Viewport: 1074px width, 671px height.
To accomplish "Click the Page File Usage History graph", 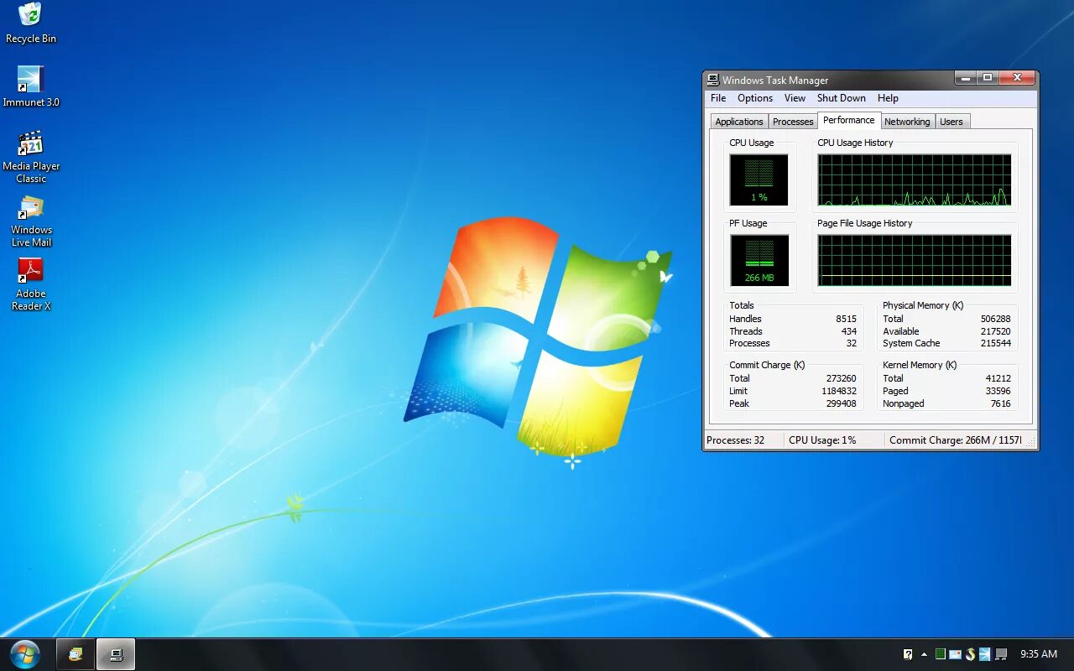I will (915, 260).
